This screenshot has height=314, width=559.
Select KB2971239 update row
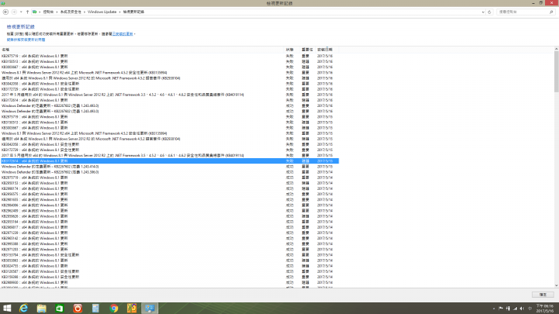[170, 233]
